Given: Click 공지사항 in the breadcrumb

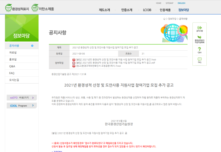Looking at the screenshot, I should click(183, 19).
